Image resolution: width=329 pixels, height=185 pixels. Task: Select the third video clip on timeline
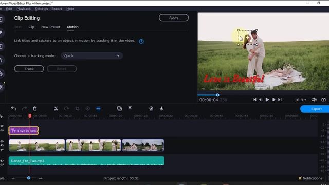tap(143, 145)
